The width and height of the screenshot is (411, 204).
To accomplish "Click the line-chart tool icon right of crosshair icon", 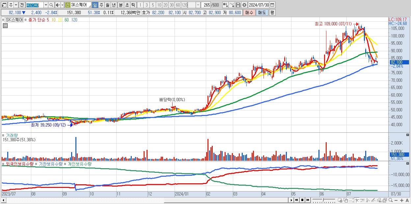I will 363,200.
